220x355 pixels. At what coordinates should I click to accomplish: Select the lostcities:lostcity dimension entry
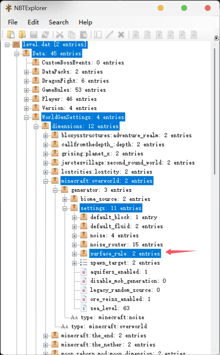click(x=107, y=172)
